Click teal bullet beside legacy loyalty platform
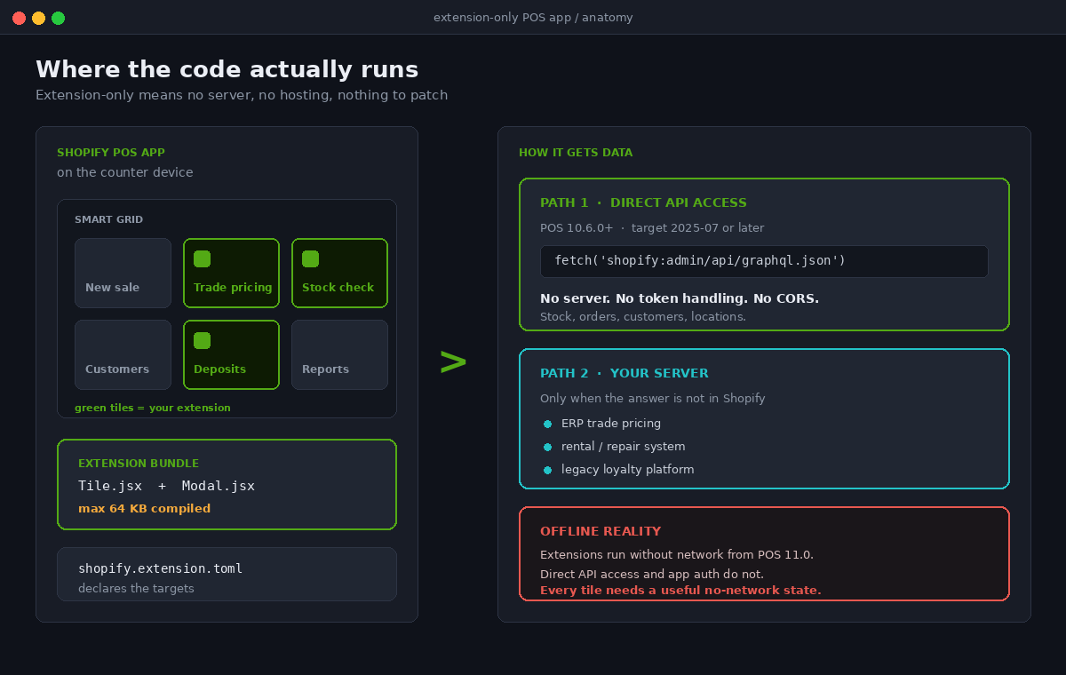Screen dimensions: 1066x675 click(547, 470)
